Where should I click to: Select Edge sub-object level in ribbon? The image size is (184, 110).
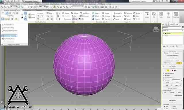point(6,13)
